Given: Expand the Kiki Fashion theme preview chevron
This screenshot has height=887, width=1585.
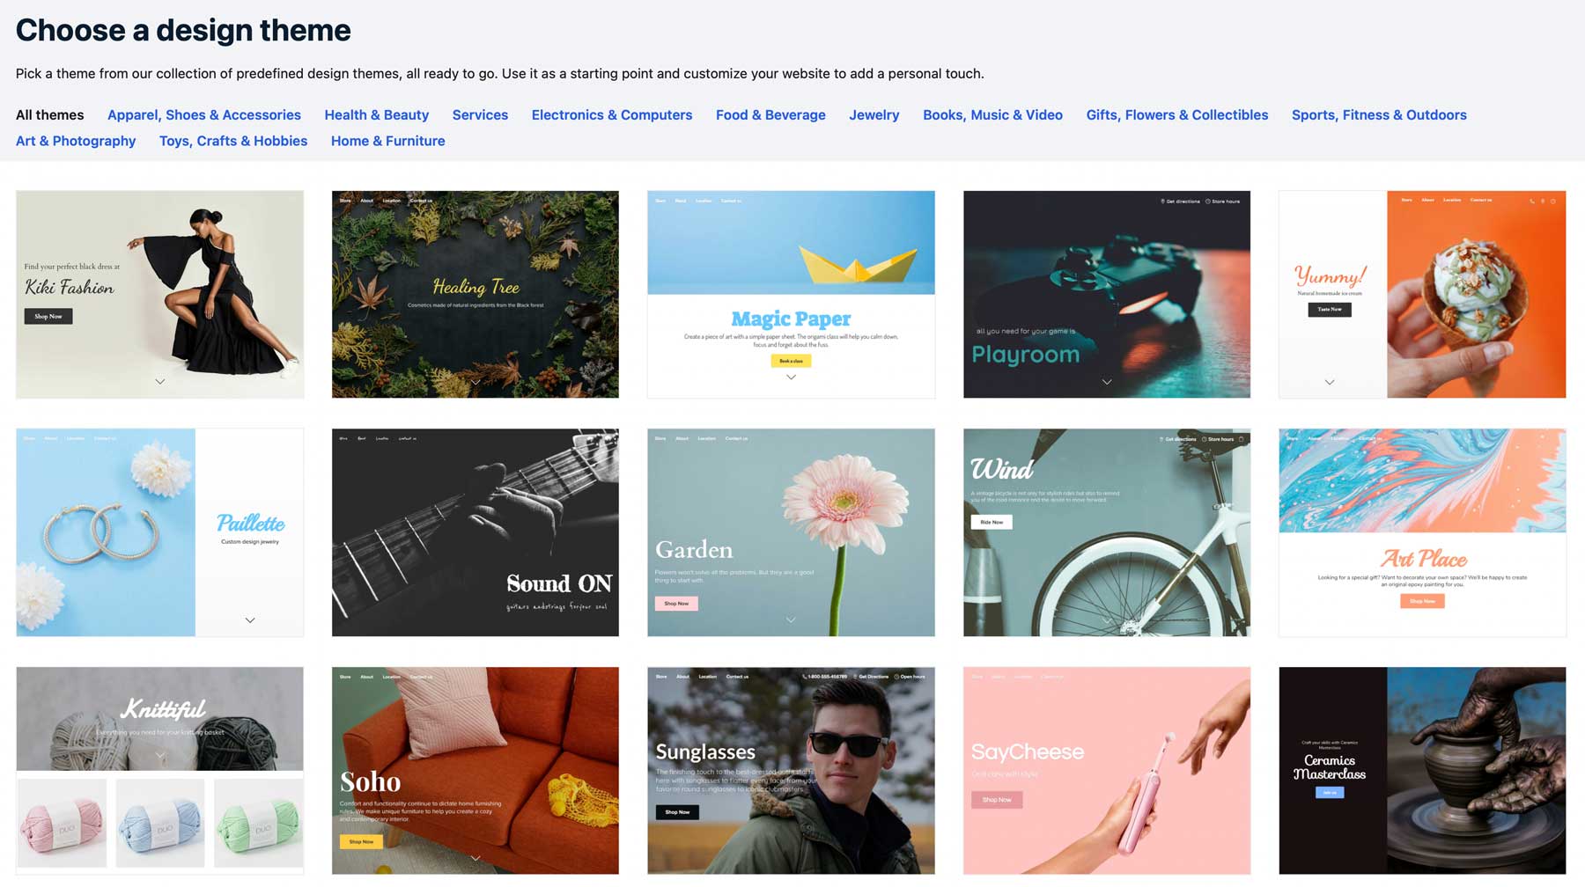Looking at the screenshot, I should pyautogui.click(x=159, y=382).
